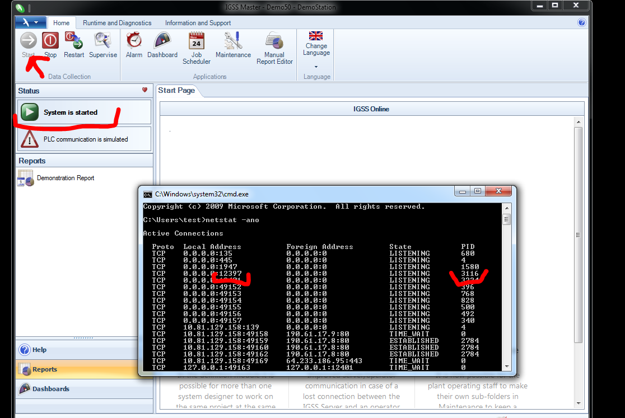Click the Restart data collection icon

(74, 41)
